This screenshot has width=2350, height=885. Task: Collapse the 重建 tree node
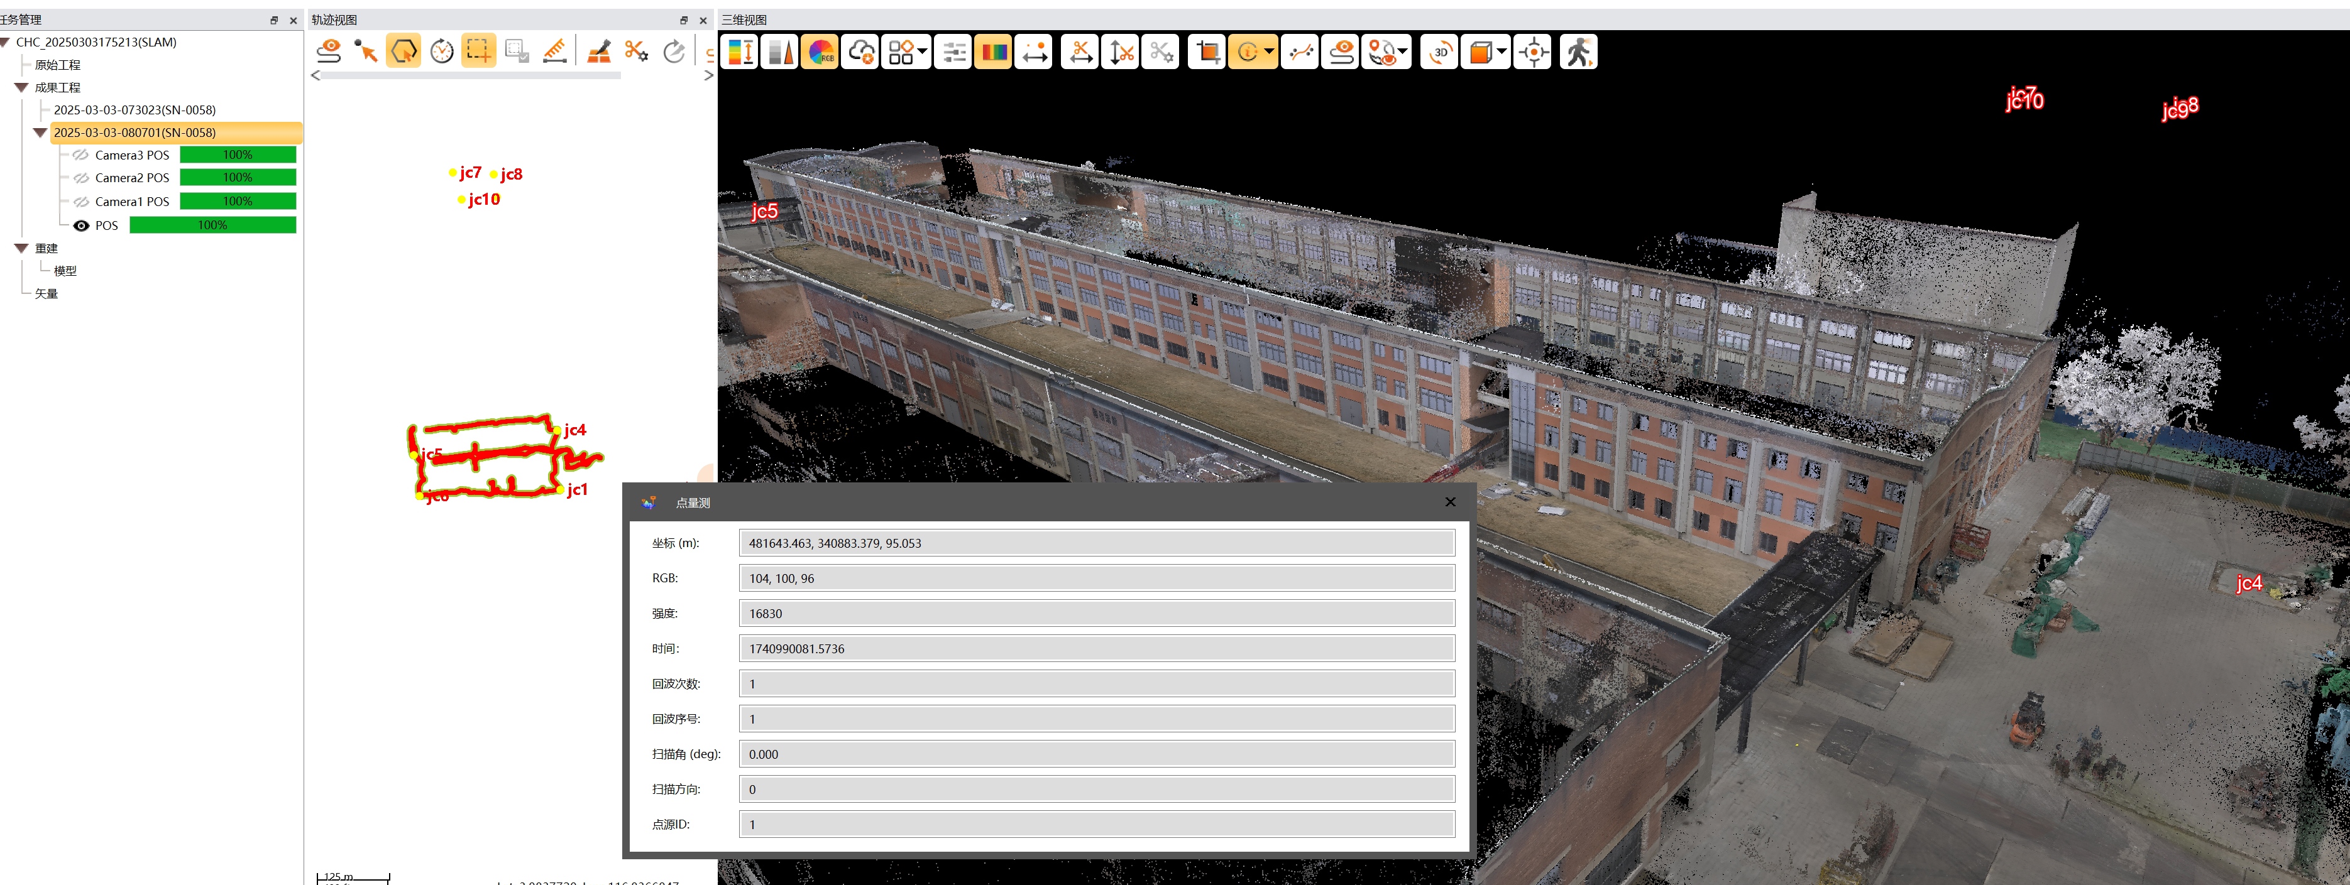[22, 248]
